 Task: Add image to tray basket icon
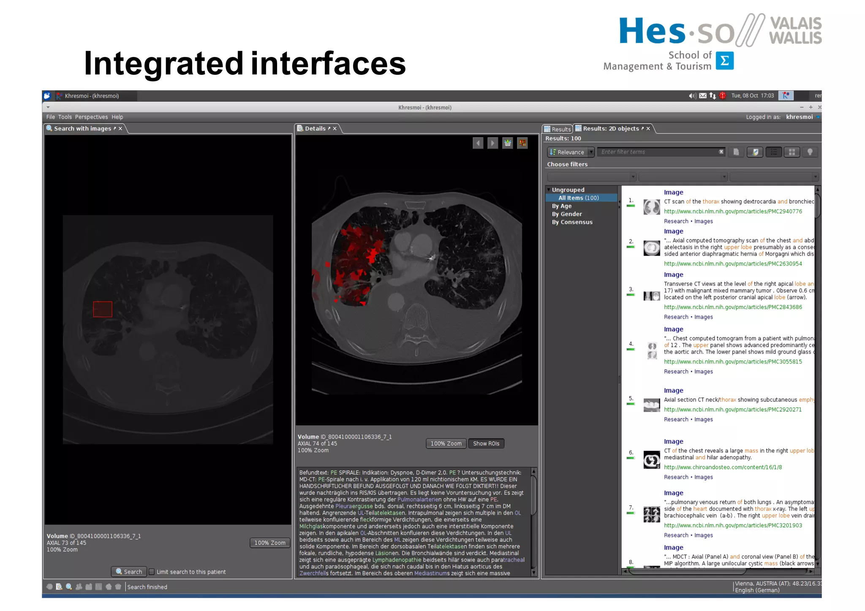click(507, 143)
